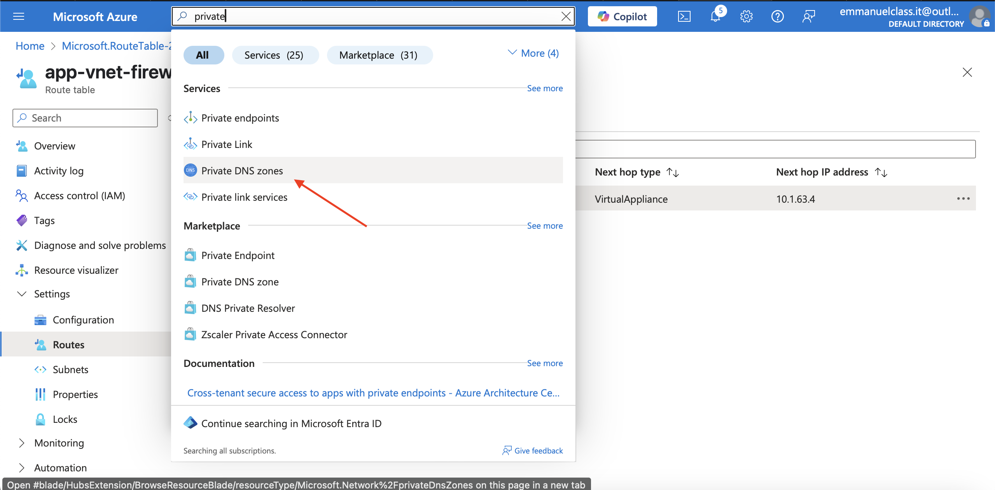Open the route row ellipsis menu
This screenshot has height=490, width=995.
coord(963,198)
